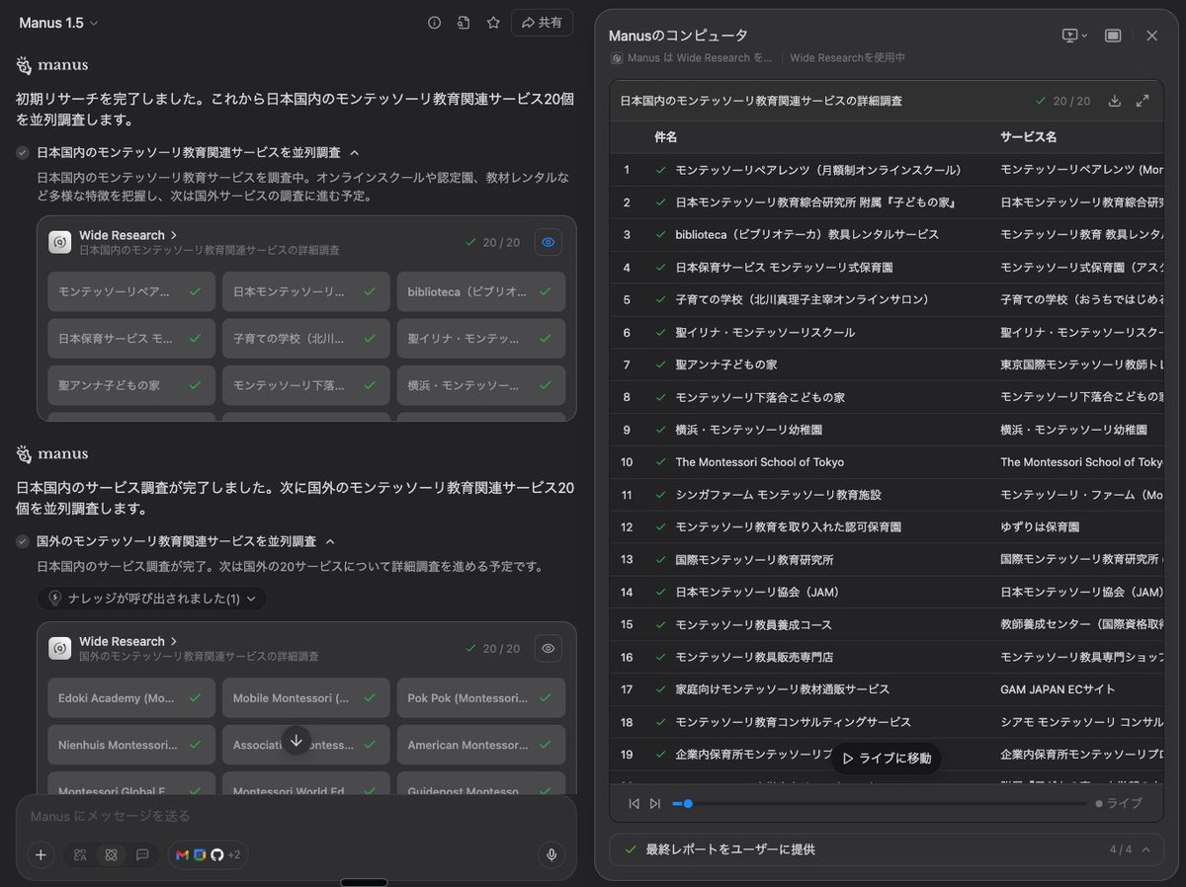Select row 12 モンテッソーリ教育を取り入れた認可保育園
Image resolution: width=1186 pixels, height=887 pixels.
pos(887,527)
